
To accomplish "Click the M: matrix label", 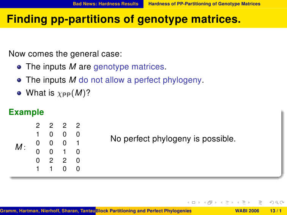I will [x=20, y=147].
